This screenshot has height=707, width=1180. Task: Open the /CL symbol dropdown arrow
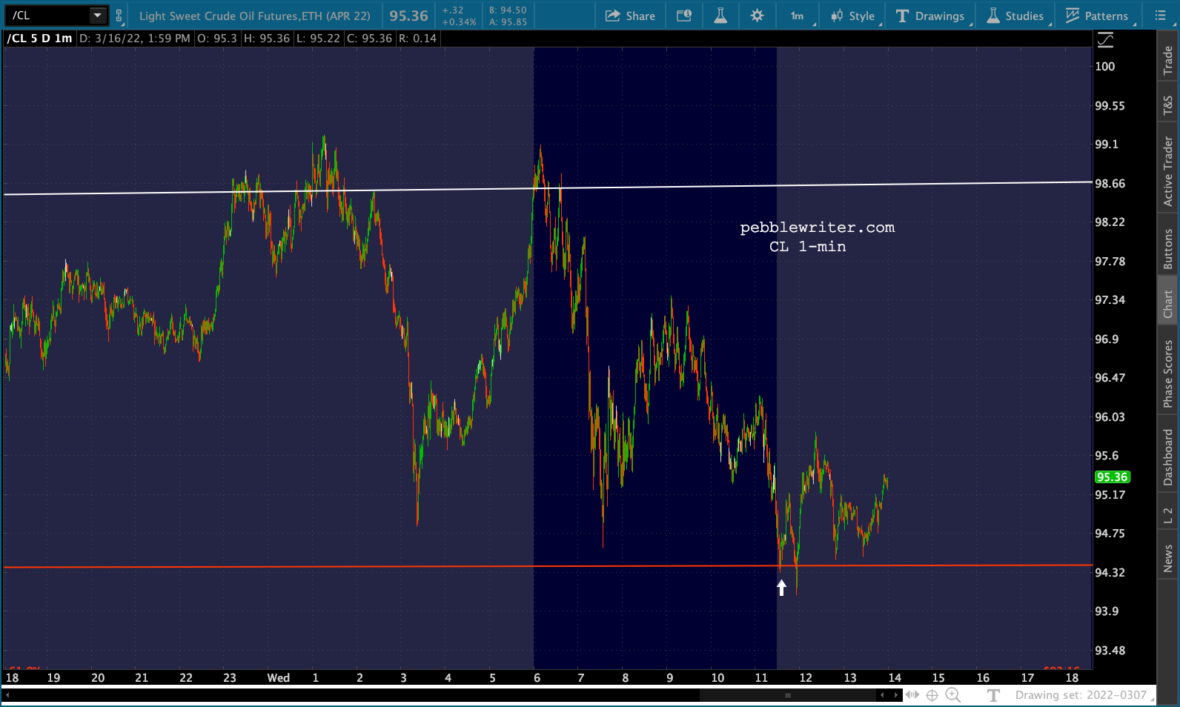97,16
